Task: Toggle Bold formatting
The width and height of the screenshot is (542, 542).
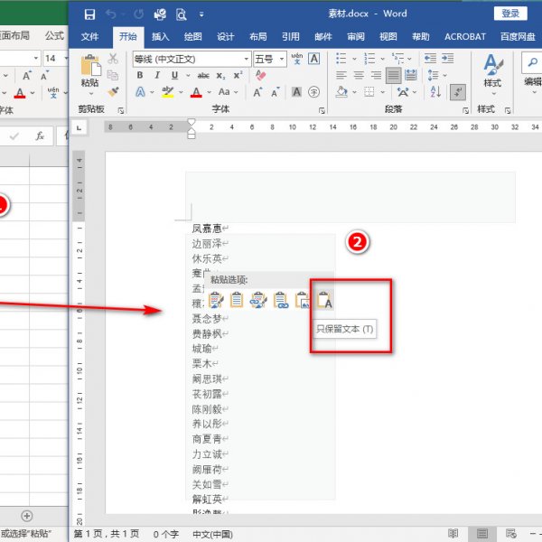Action: point(140,76)
